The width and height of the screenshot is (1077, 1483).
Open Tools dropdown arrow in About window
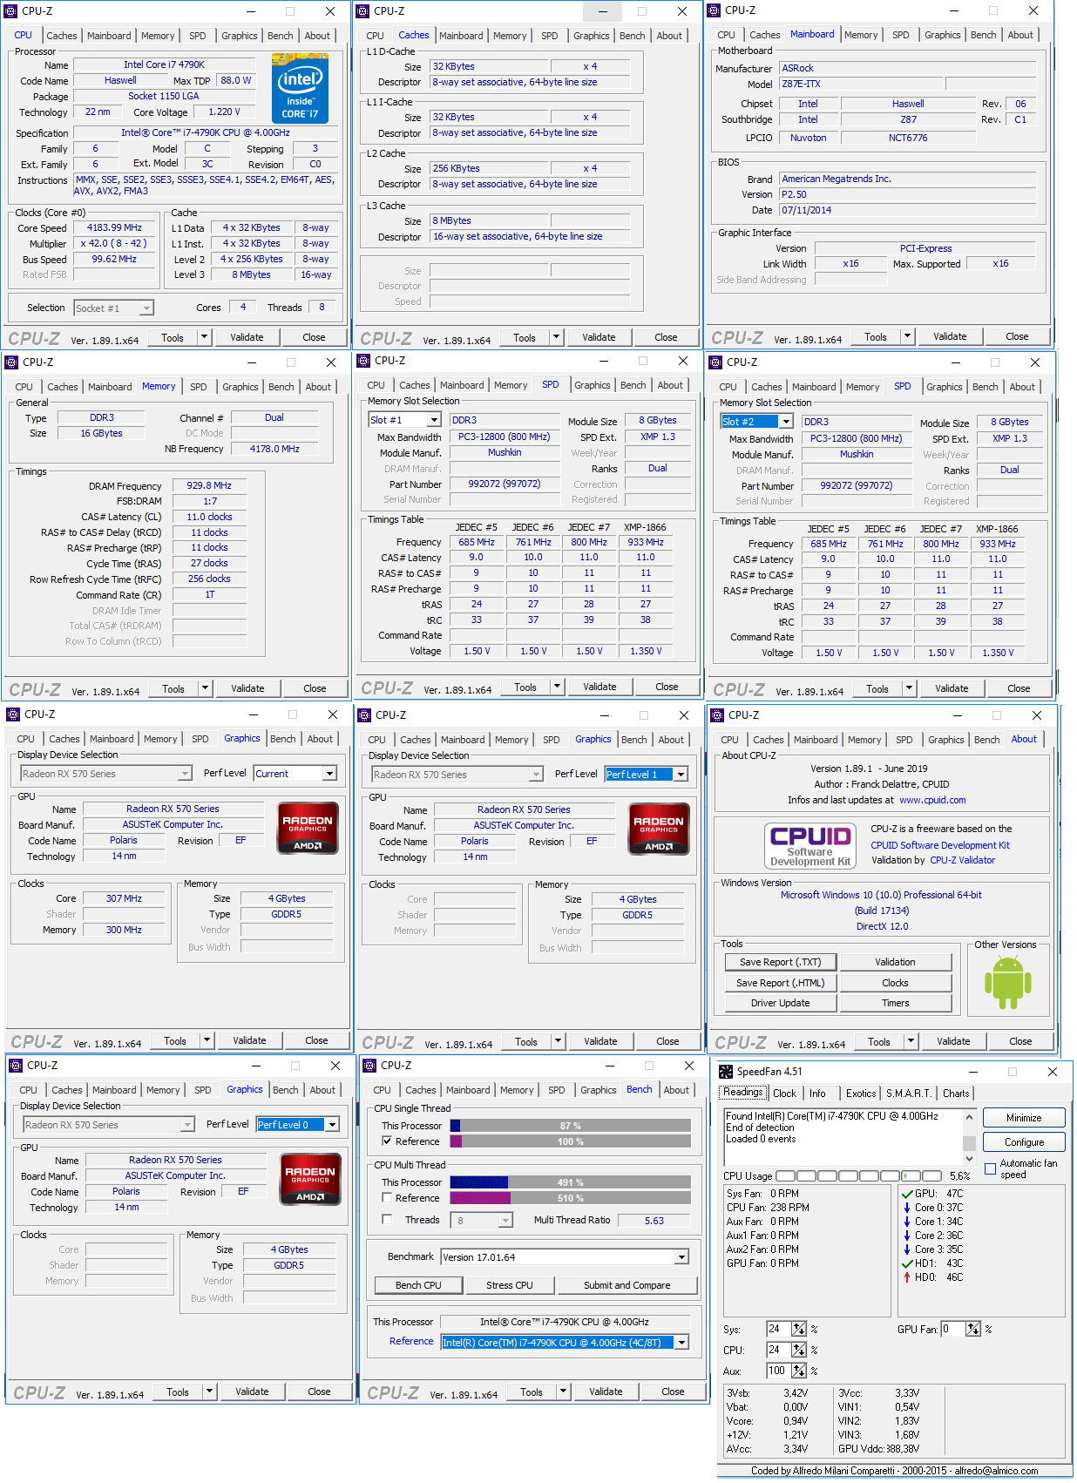point(910,1041)
